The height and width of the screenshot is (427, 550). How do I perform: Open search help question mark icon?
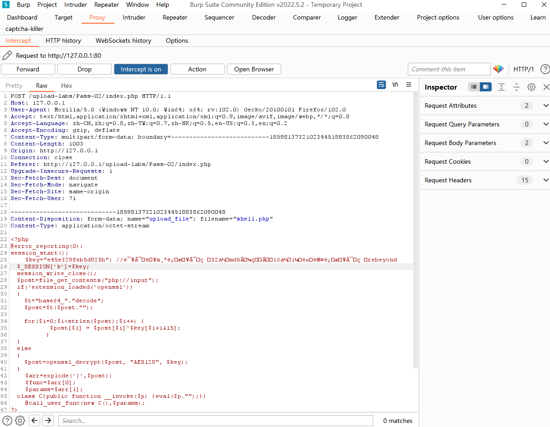(7, 421)
